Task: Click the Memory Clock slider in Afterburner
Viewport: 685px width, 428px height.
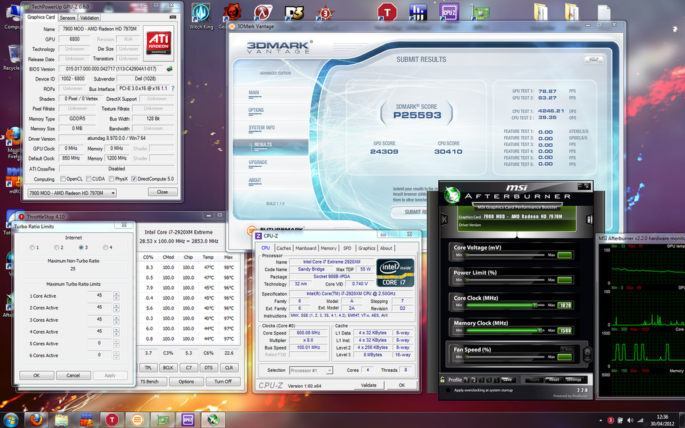Action: [504, 330]
